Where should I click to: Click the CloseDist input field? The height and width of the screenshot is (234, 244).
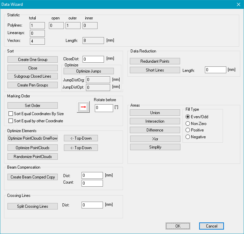93,59
